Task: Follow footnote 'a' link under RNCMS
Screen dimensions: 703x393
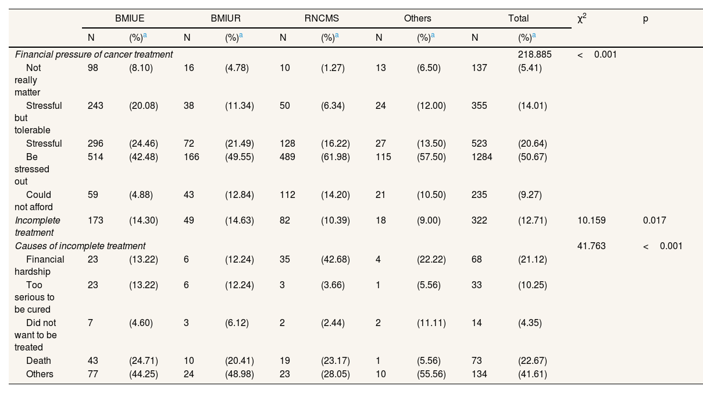Action: pos(337,36)
